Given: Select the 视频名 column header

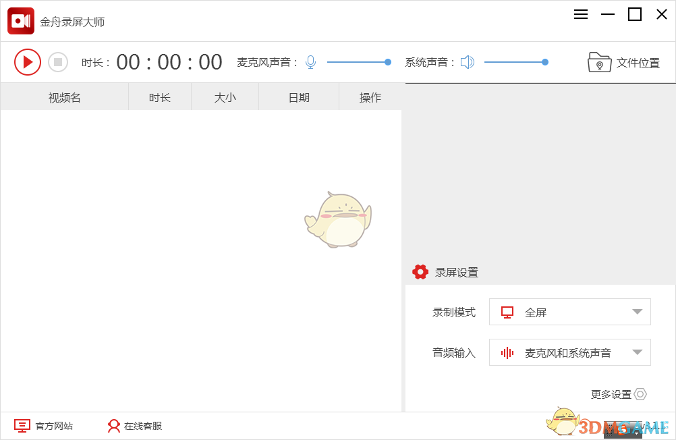Looking at the screenshot, I should coord(64,97).
